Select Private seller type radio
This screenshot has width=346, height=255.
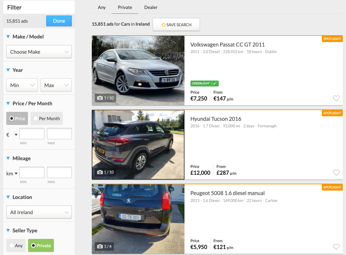[41, 245]
